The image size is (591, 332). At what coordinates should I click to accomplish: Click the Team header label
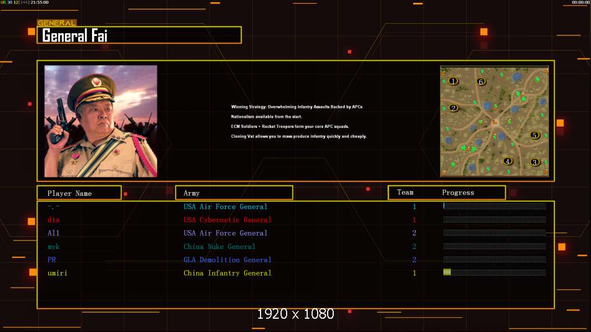(x=405, y=193)
